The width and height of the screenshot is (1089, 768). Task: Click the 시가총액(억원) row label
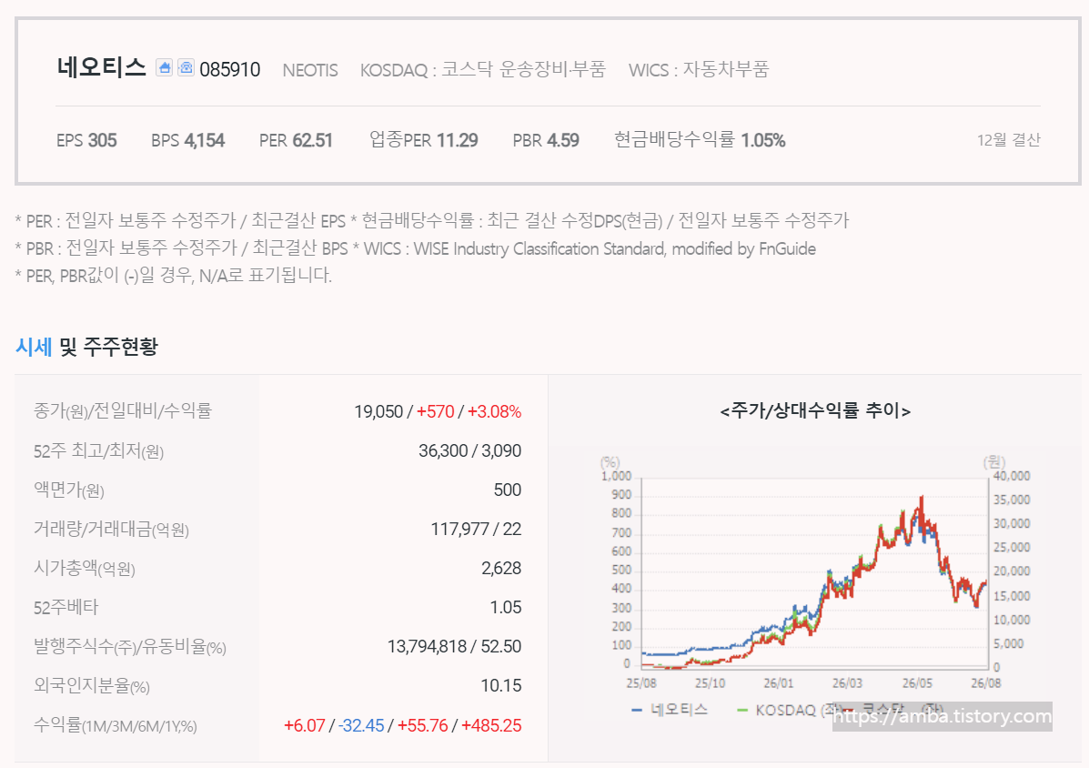[84, 569]
